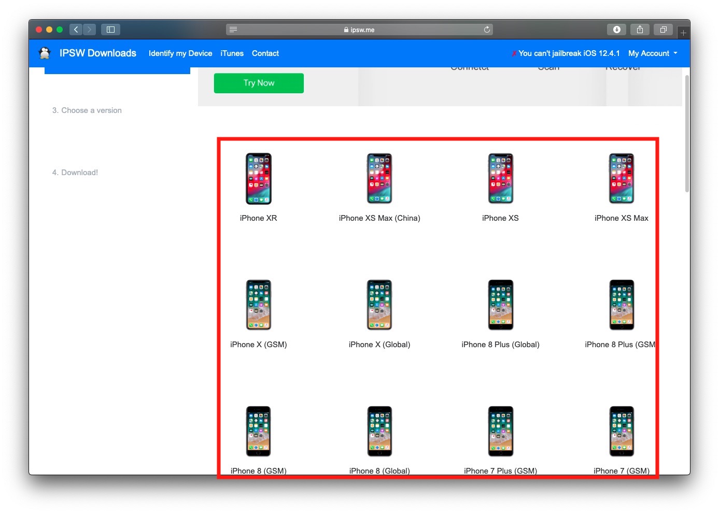The image size is (719, 513).
Task: Click the iPhone XR label
Action: tap(259, 218)
